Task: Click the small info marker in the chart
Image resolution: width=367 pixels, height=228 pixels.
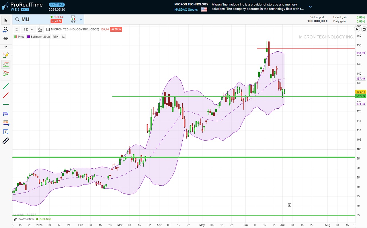Action: [290, 205]
